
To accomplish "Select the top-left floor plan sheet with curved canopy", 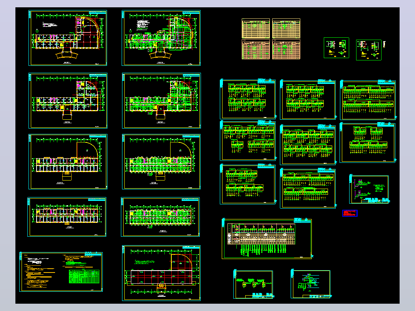I will click(68, 38).
